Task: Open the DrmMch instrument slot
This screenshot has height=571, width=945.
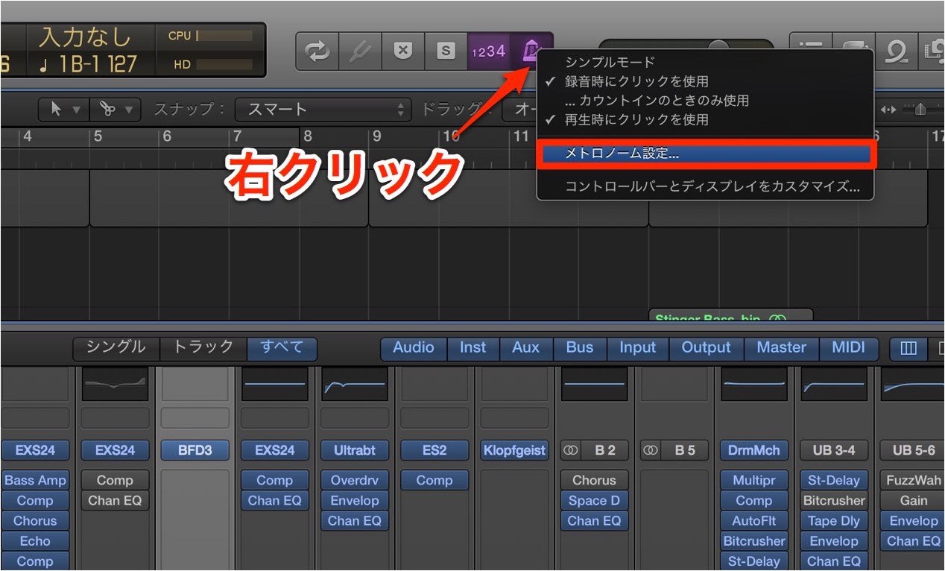Action: coord(754,450)
